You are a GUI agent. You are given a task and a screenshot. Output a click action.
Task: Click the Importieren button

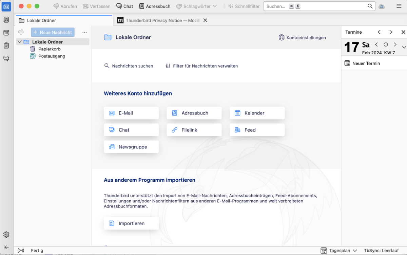tap(131, 223)
